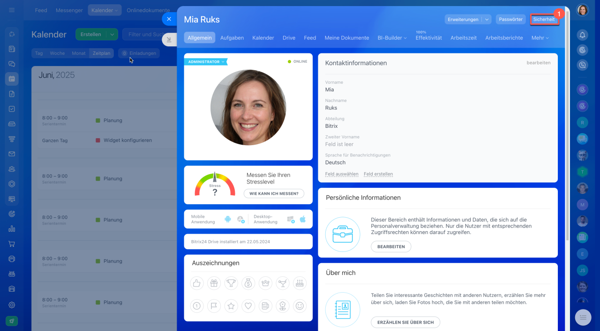Select the heart award badge

point(248,306)
